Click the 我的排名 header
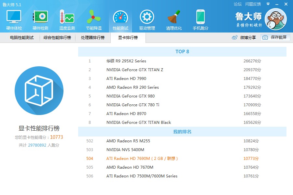This screenshot has width=293, height=195. 182,132
